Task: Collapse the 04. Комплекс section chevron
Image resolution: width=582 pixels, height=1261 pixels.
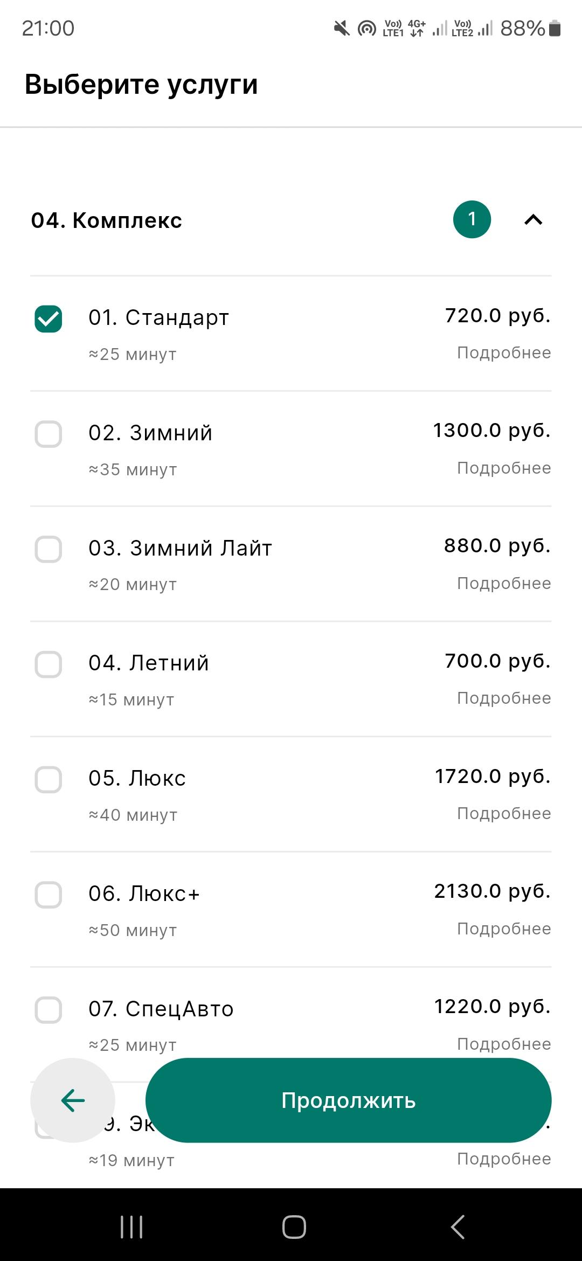Action: point(533,220)
